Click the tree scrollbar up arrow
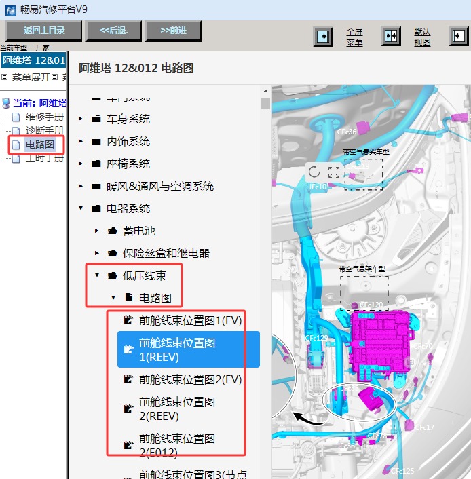 pos(265,91)
